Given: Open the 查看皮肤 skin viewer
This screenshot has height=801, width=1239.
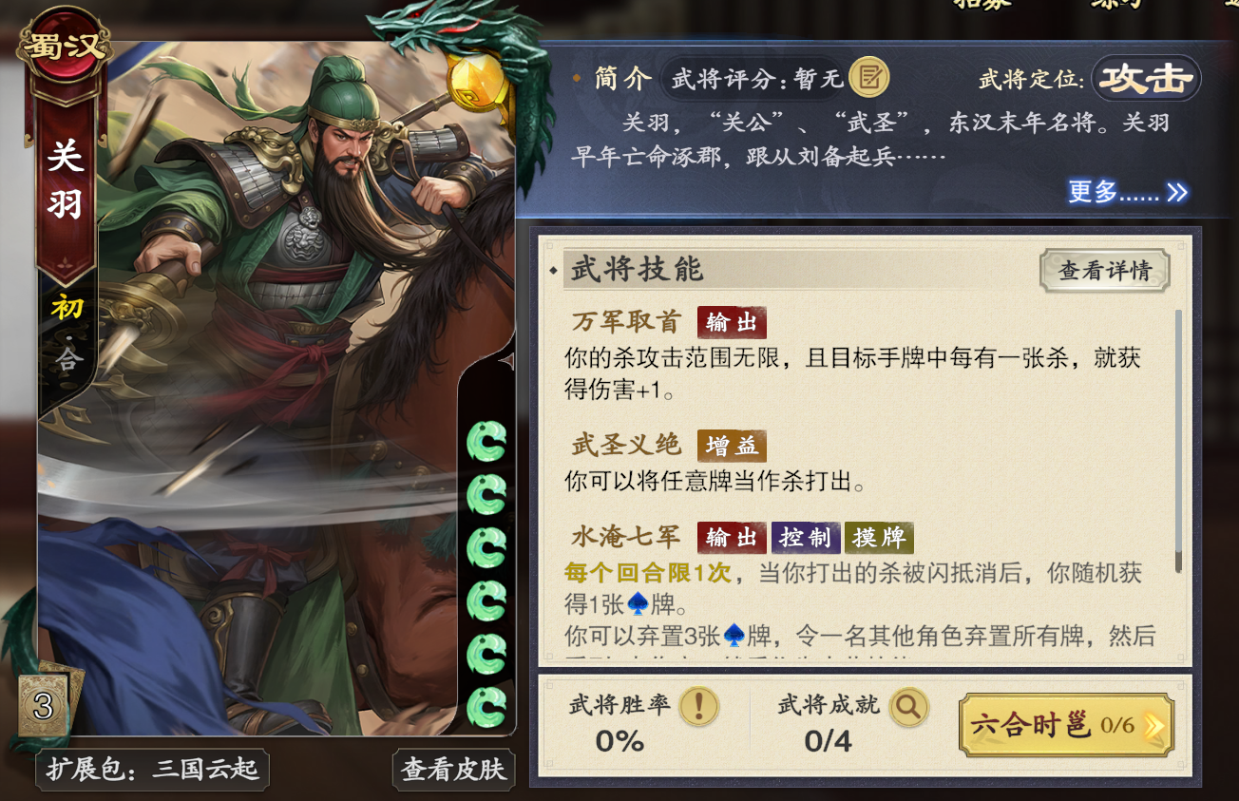Looking at the screenshot, I should point(453,770).
